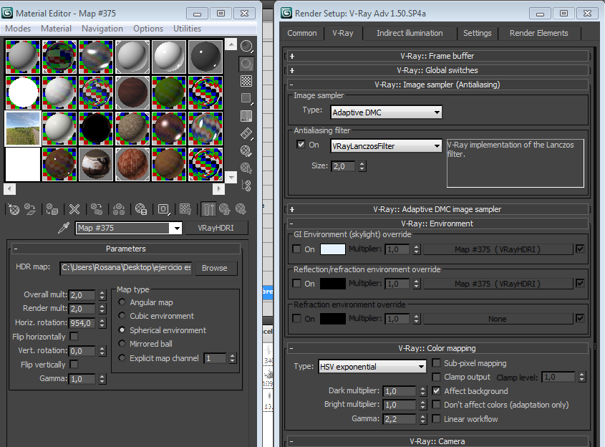The width and height of the screenshot is (605, 447).
Task: Click Refraction environment None map button
Action: click(498, 319)
